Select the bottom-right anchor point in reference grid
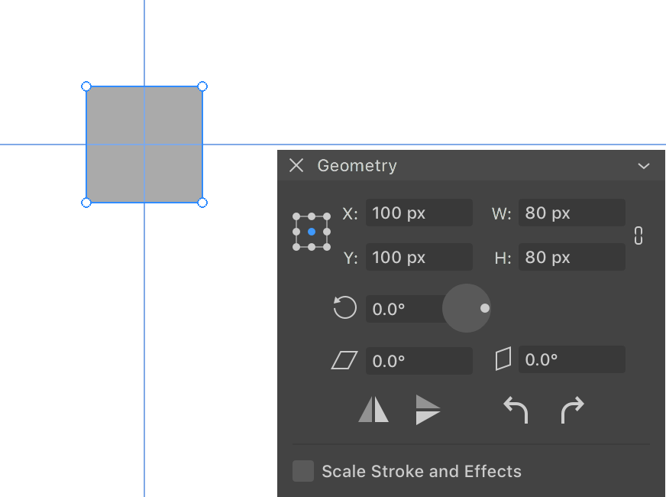The height and width of the screenshot is (497, 666). pyautogui.click(x=327, y=247)
